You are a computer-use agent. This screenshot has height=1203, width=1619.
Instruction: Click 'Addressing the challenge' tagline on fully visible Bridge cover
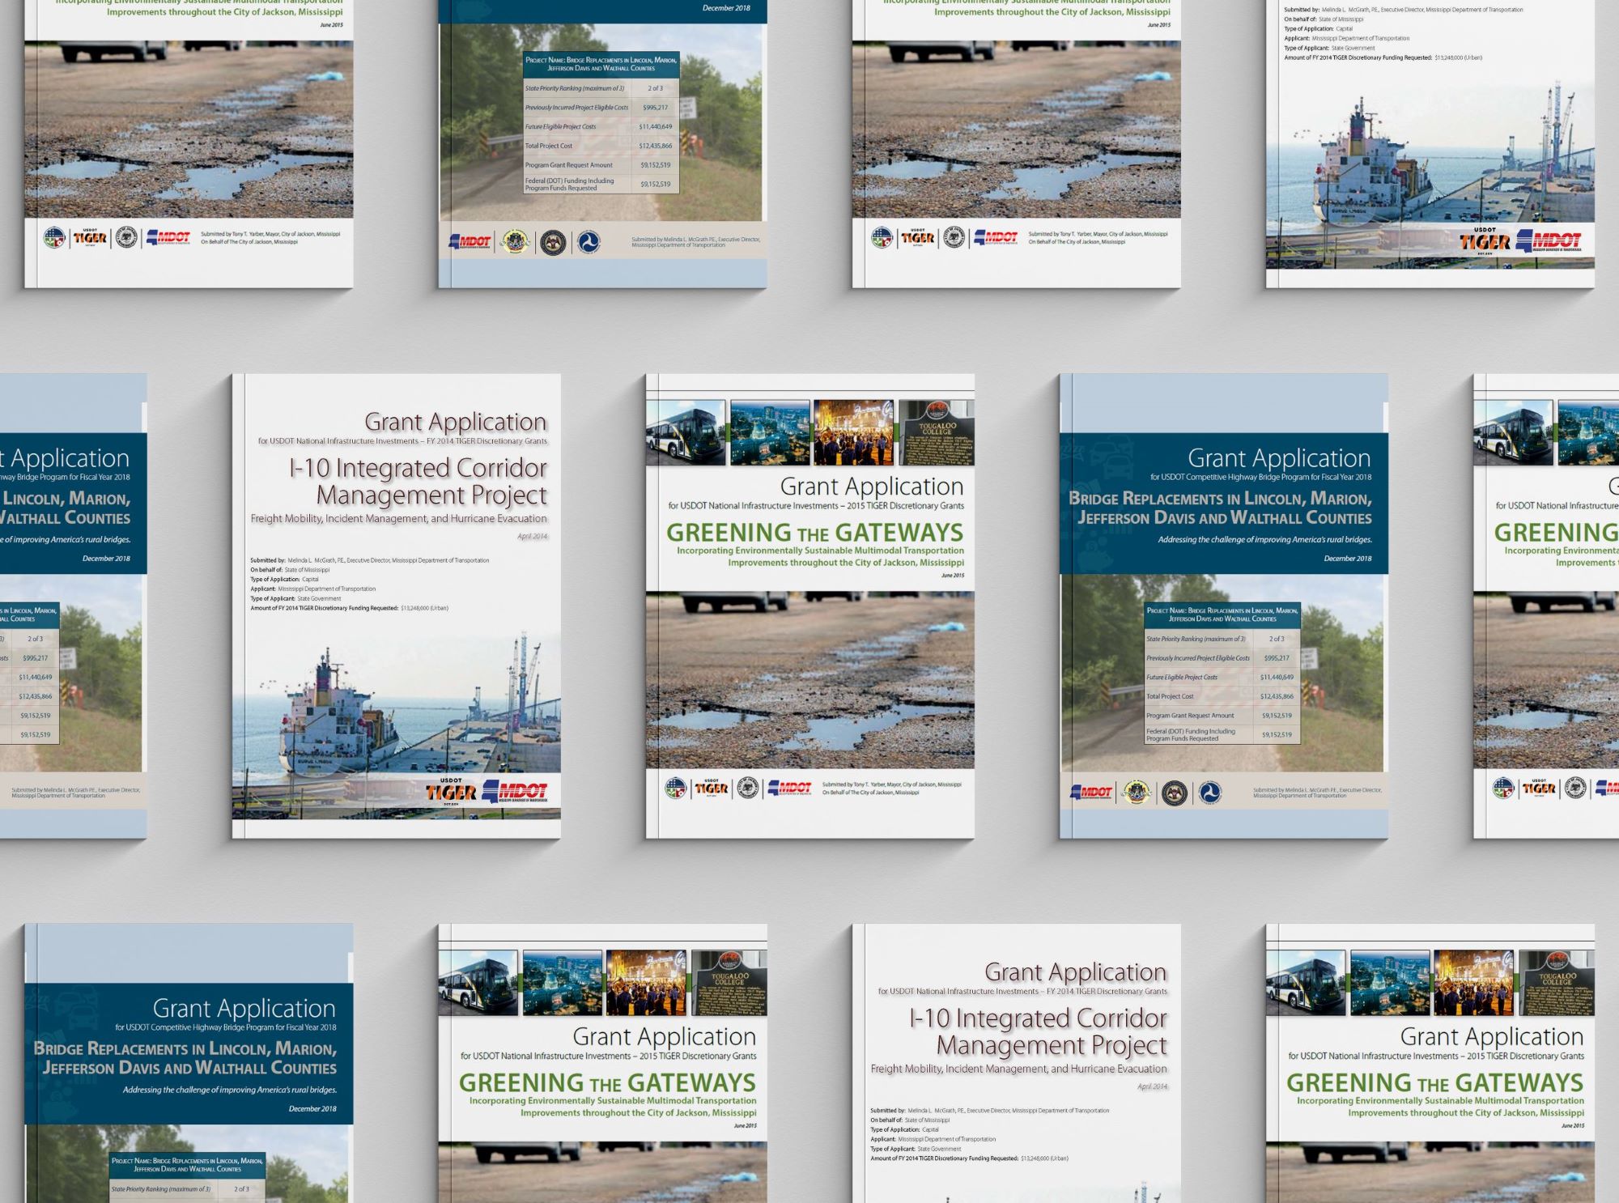pos(1265,539)
